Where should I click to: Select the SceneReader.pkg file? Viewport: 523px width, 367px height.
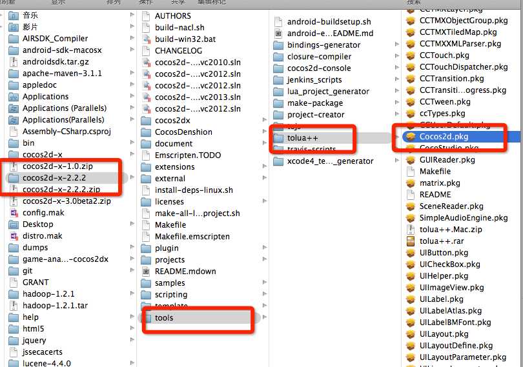click(x=451, y=206)
